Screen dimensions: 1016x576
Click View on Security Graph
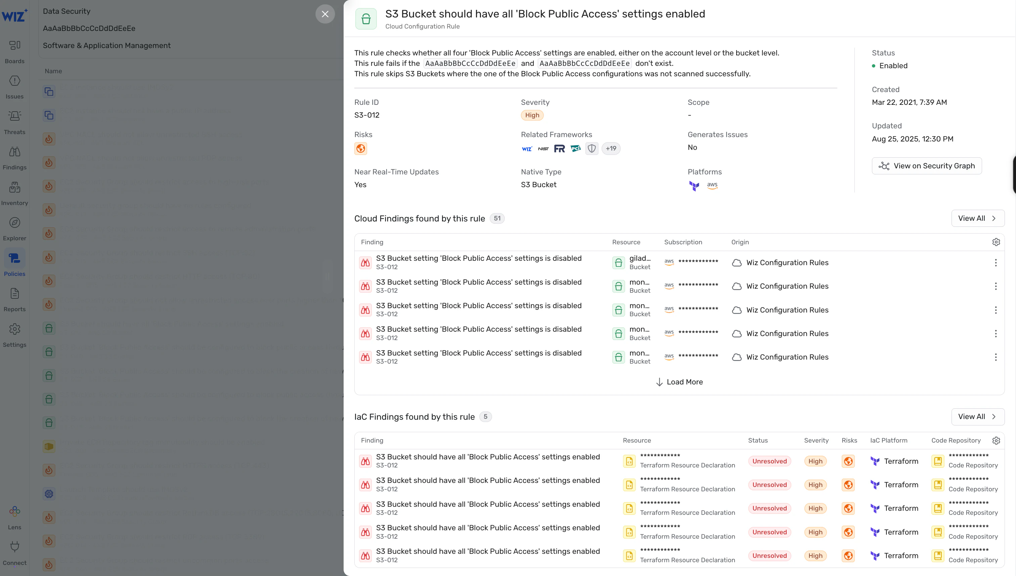pos(927,166)
